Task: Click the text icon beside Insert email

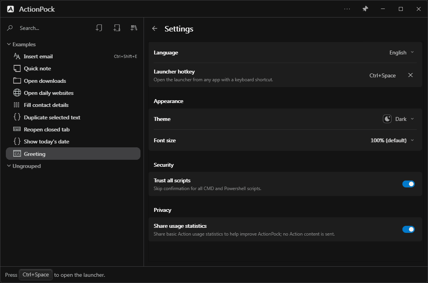Action: 17,56
